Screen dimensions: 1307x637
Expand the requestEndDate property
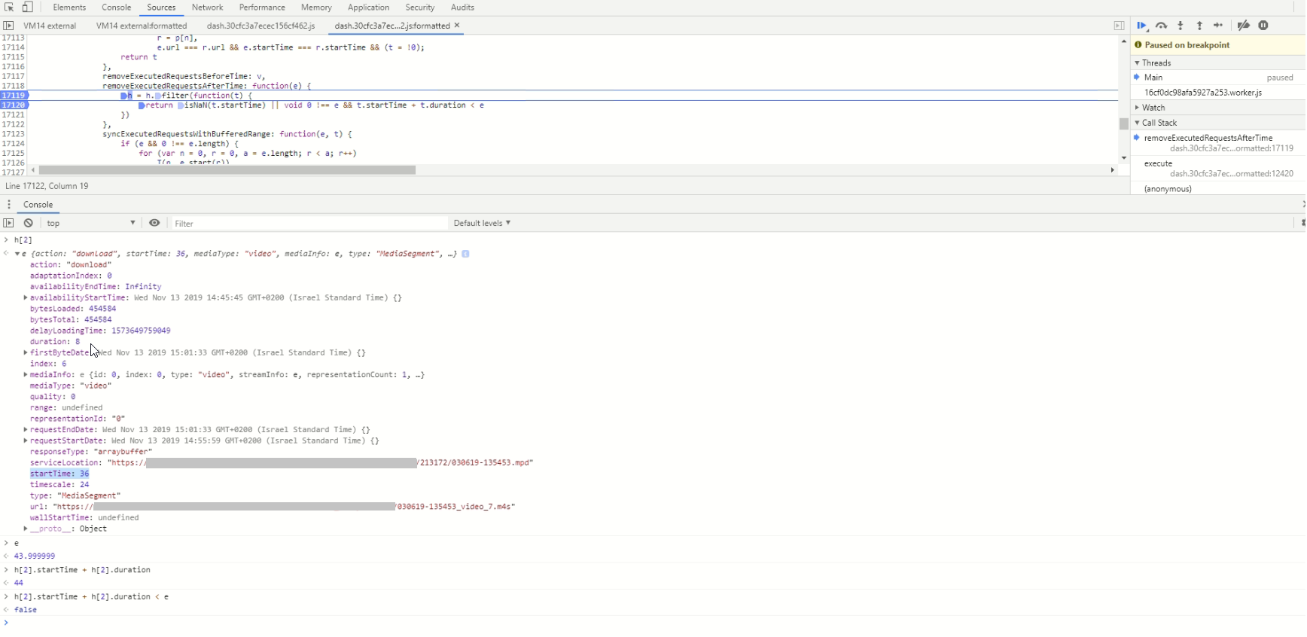26,429
